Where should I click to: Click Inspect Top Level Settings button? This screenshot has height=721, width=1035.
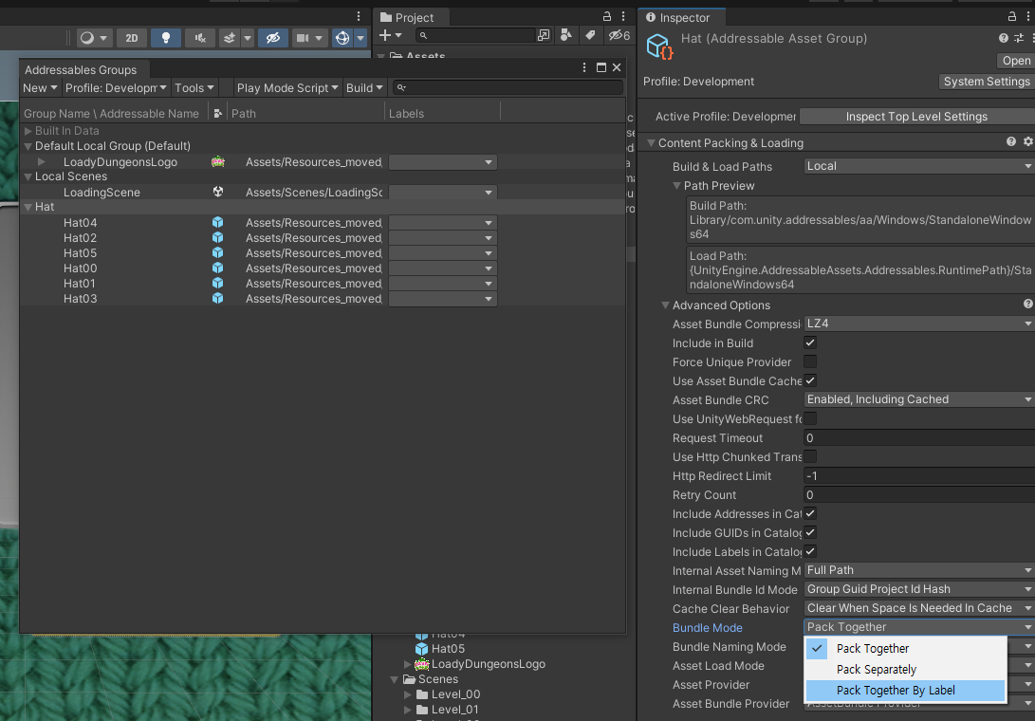click(x=916, y=117)
